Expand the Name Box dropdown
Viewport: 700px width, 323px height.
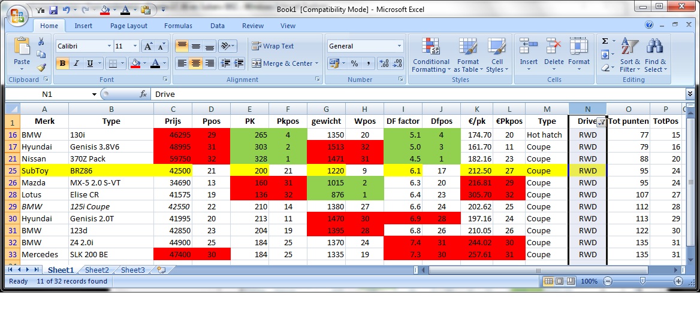click(94, 94)
